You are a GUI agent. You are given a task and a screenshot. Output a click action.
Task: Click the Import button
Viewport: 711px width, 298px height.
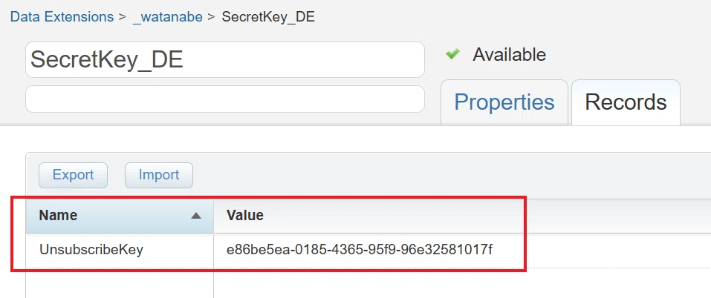coord(159,175)
